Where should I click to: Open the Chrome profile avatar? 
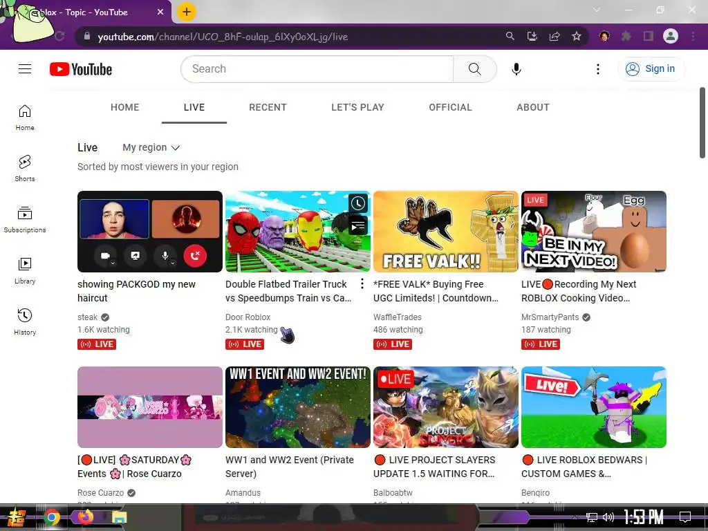point(671,36)
